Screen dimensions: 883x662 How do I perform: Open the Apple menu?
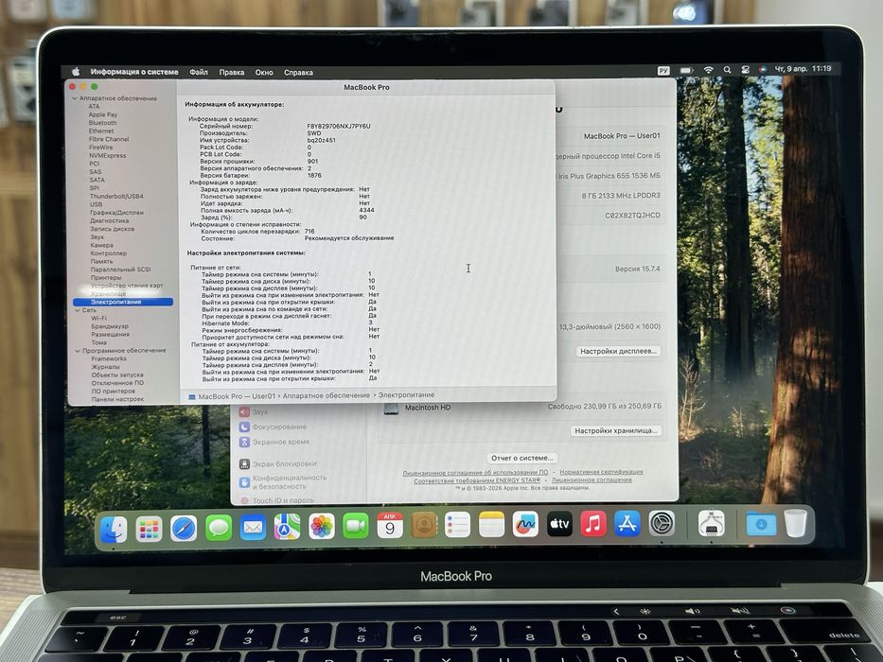76,72
